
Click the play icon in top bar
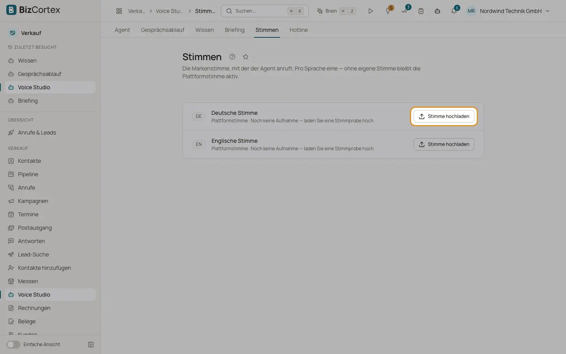[x=370, y=11]
